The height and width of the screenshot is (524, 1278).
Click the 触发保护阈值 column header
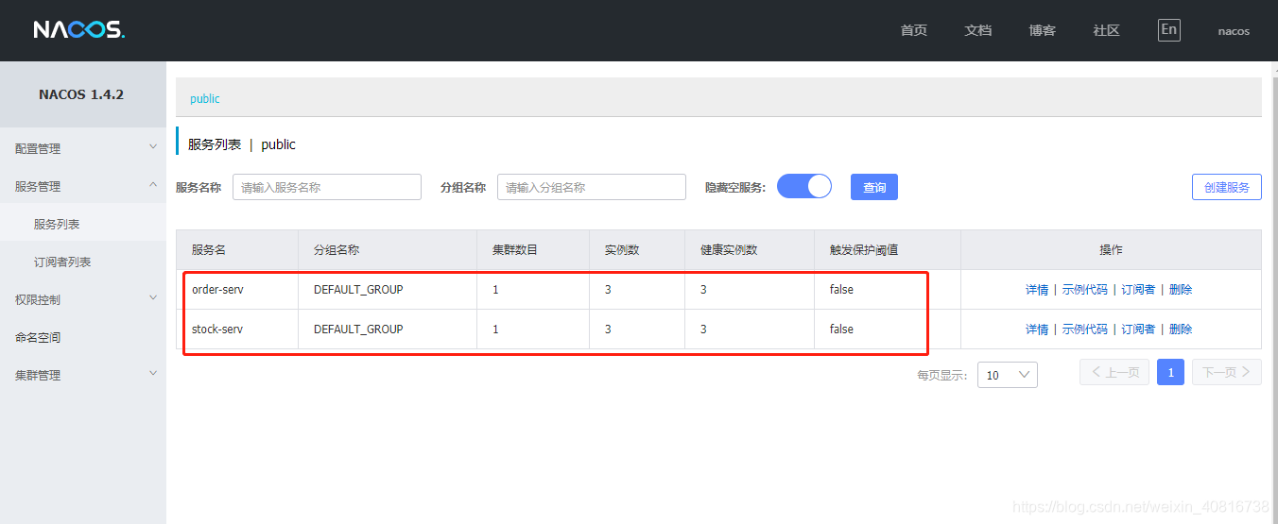click(x=864, y=250)
